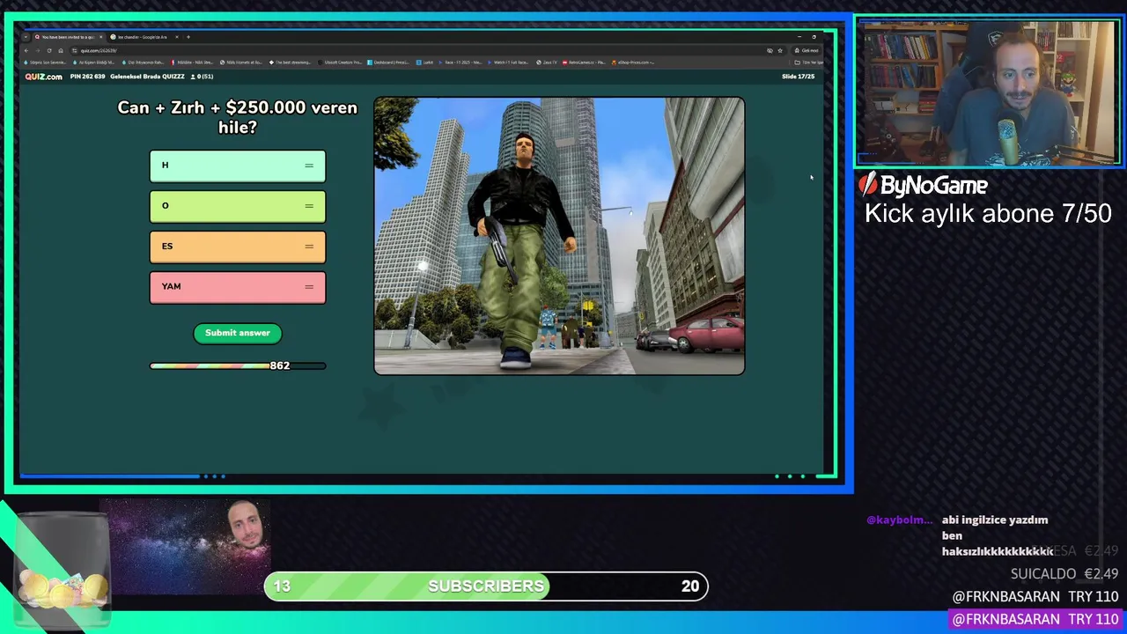
Task: Click the points timer bar showing 862
Action: tap(238, 365)
